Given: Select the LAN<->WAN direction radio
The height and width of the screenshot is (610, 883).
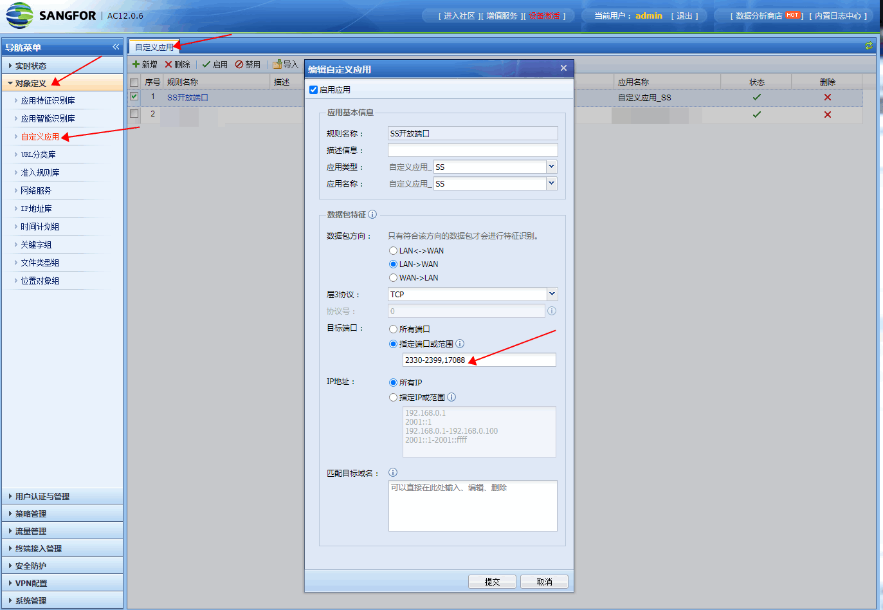Looking at the screenshot, I should 393,250.
